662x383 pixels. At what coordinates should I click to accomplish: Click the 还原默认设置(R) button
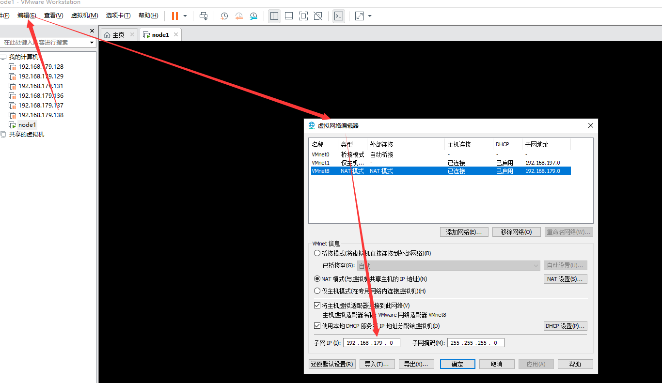pos(332,364)
